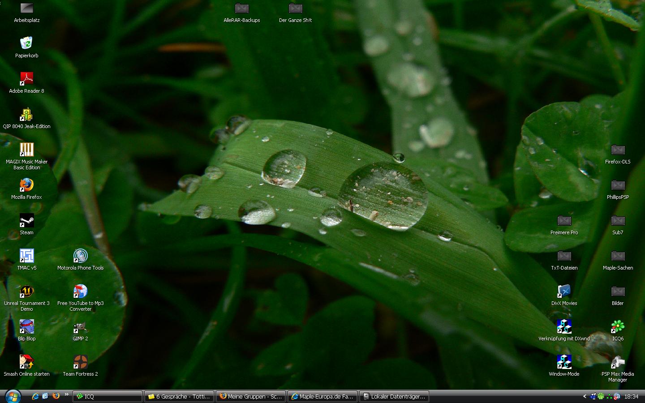Open the Windows Start button
Screen dimensions: 645x403
pos(12,396)
